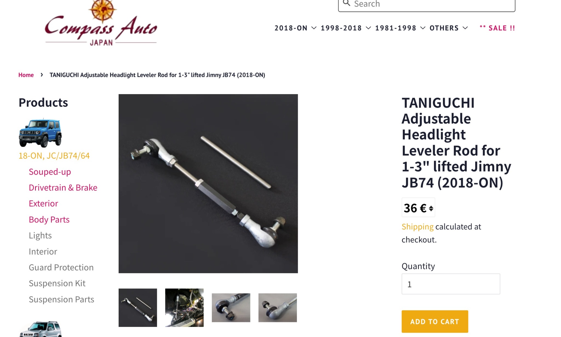The width and height of the screenshot is (561, 337).
Task: Select the first product thumbnail
Action: tap(138, 308)
